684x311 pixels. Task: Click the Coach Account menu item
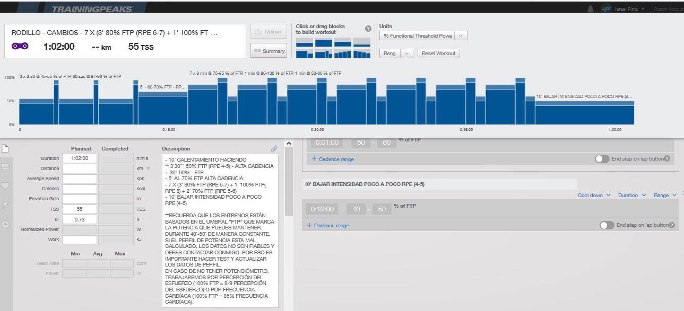669,8
